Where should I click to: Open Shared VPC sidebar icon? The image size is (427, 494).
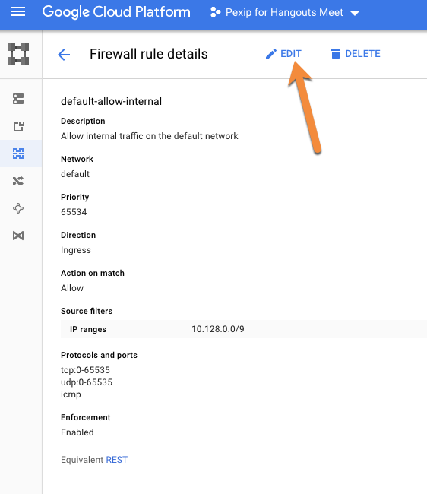click(18, 236)
